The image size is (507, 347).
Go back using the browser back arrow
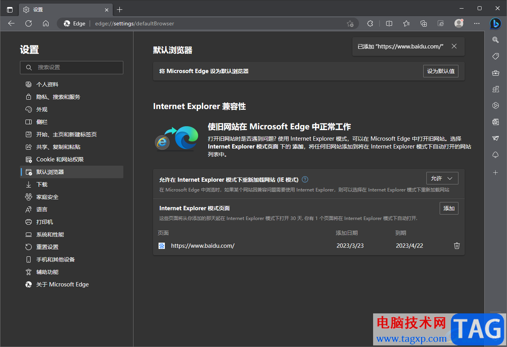(11, 23)
